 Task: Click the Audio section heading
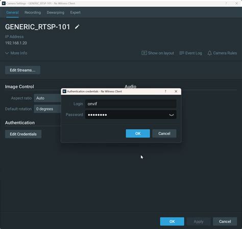point(130,86)
